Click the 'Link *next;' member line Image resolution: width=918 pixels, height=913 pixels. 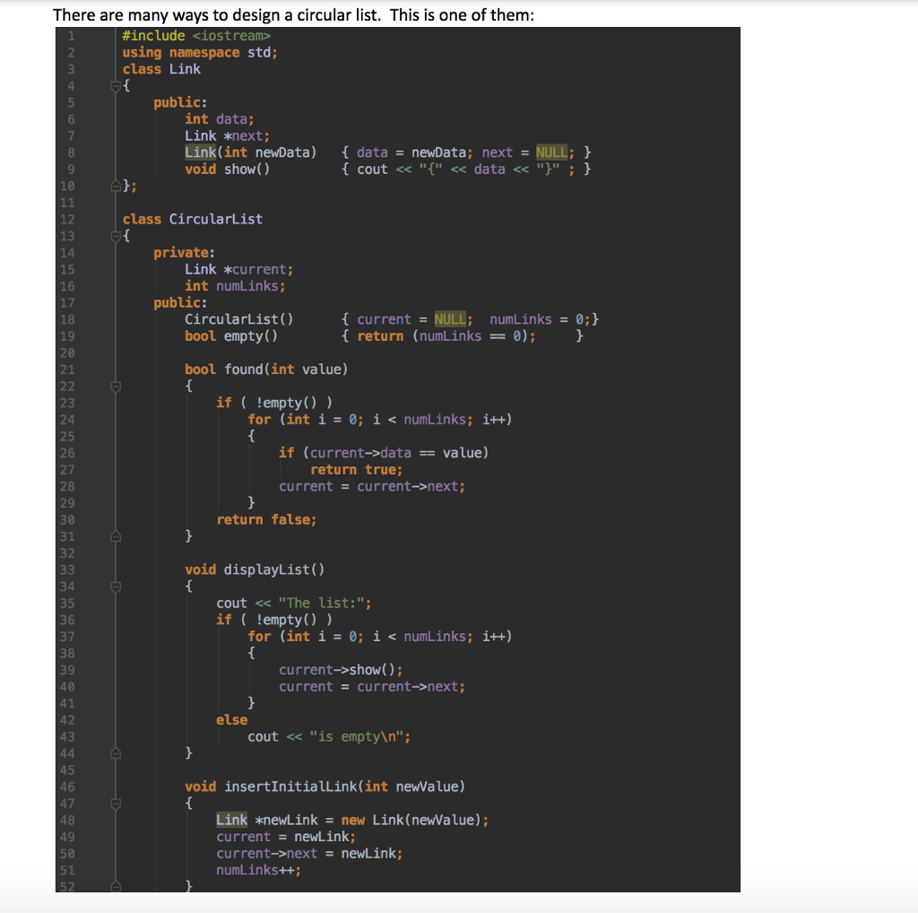tap(227, 135)
